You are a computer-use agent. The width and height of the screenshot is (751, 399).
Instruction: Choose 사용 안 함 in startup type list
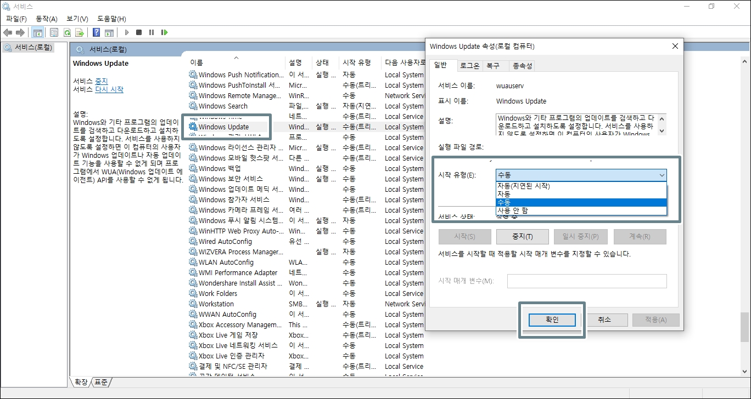581,210
